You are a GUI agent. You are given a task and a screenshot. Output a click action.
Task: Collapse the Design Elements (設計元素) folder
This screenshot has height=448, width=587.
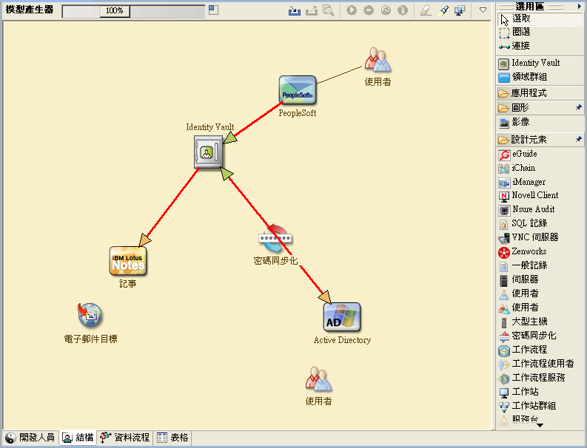(536, 140)
